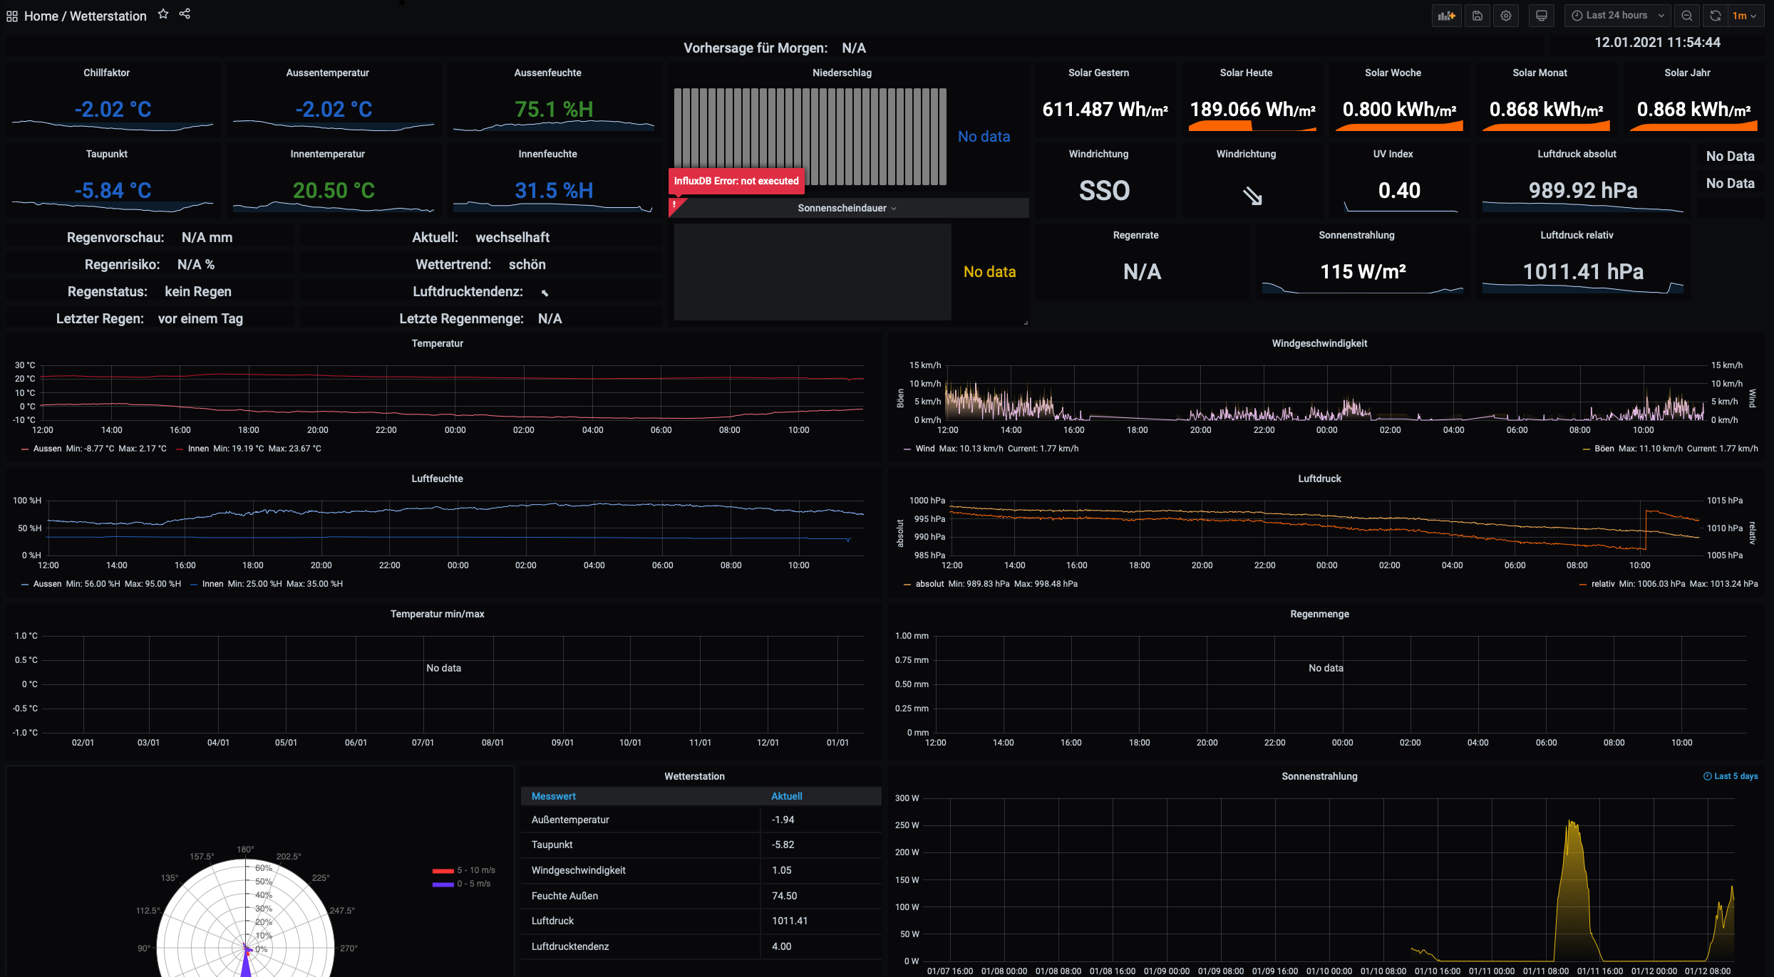Screen dimensions: 1774x977
Task: Select the Taupunkt table row
Action: coord(701,845)
